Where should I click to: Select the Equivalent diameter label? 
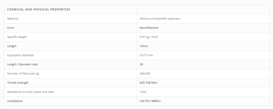click(x=20, y=55)
